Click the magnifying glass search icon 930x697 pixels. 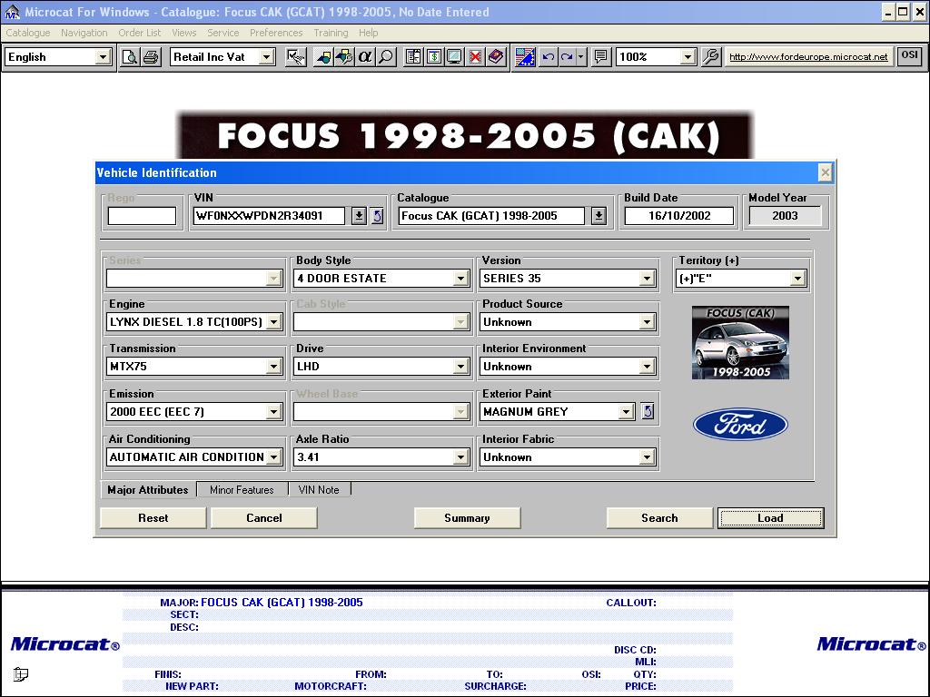pos(386,56)
